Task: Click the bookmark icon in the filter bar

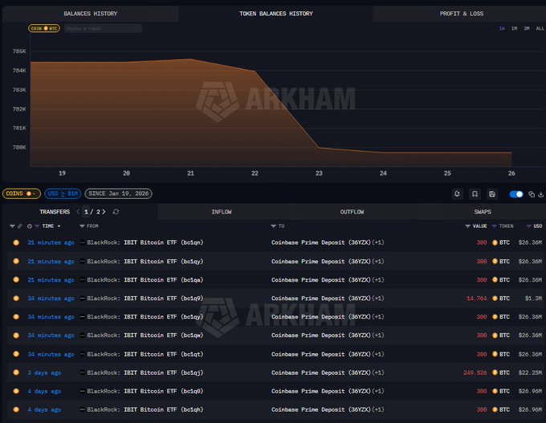Action: point(475,194)
